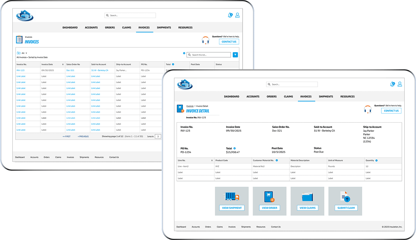Click the notification bell in Invoice Detail window
Screen dimensions: 416x240
tap(392, 84)
